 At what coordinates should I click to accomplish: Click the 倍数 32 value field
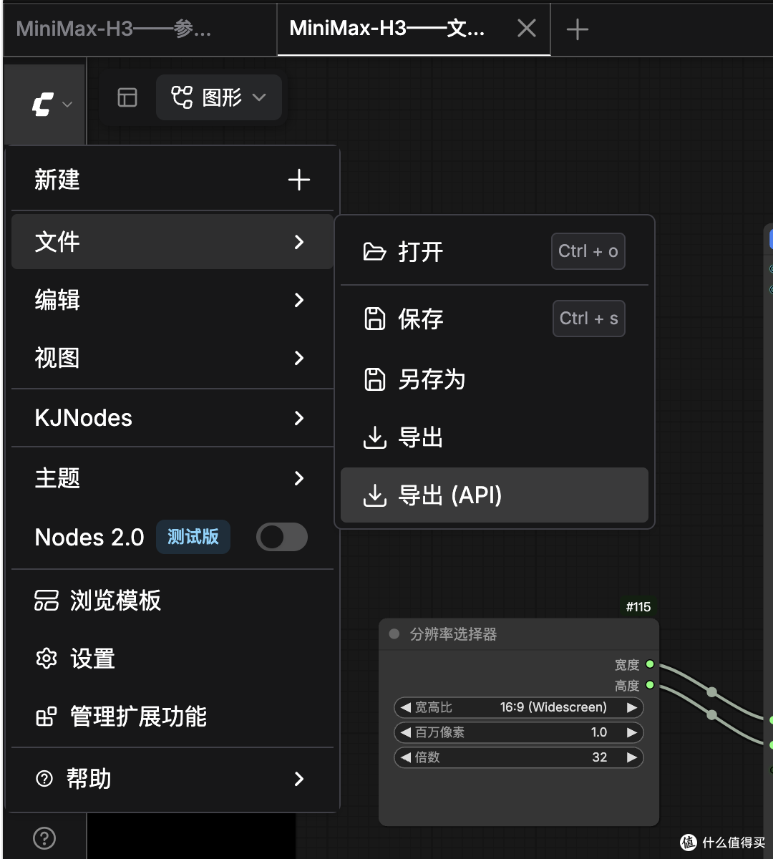[519, 757]
